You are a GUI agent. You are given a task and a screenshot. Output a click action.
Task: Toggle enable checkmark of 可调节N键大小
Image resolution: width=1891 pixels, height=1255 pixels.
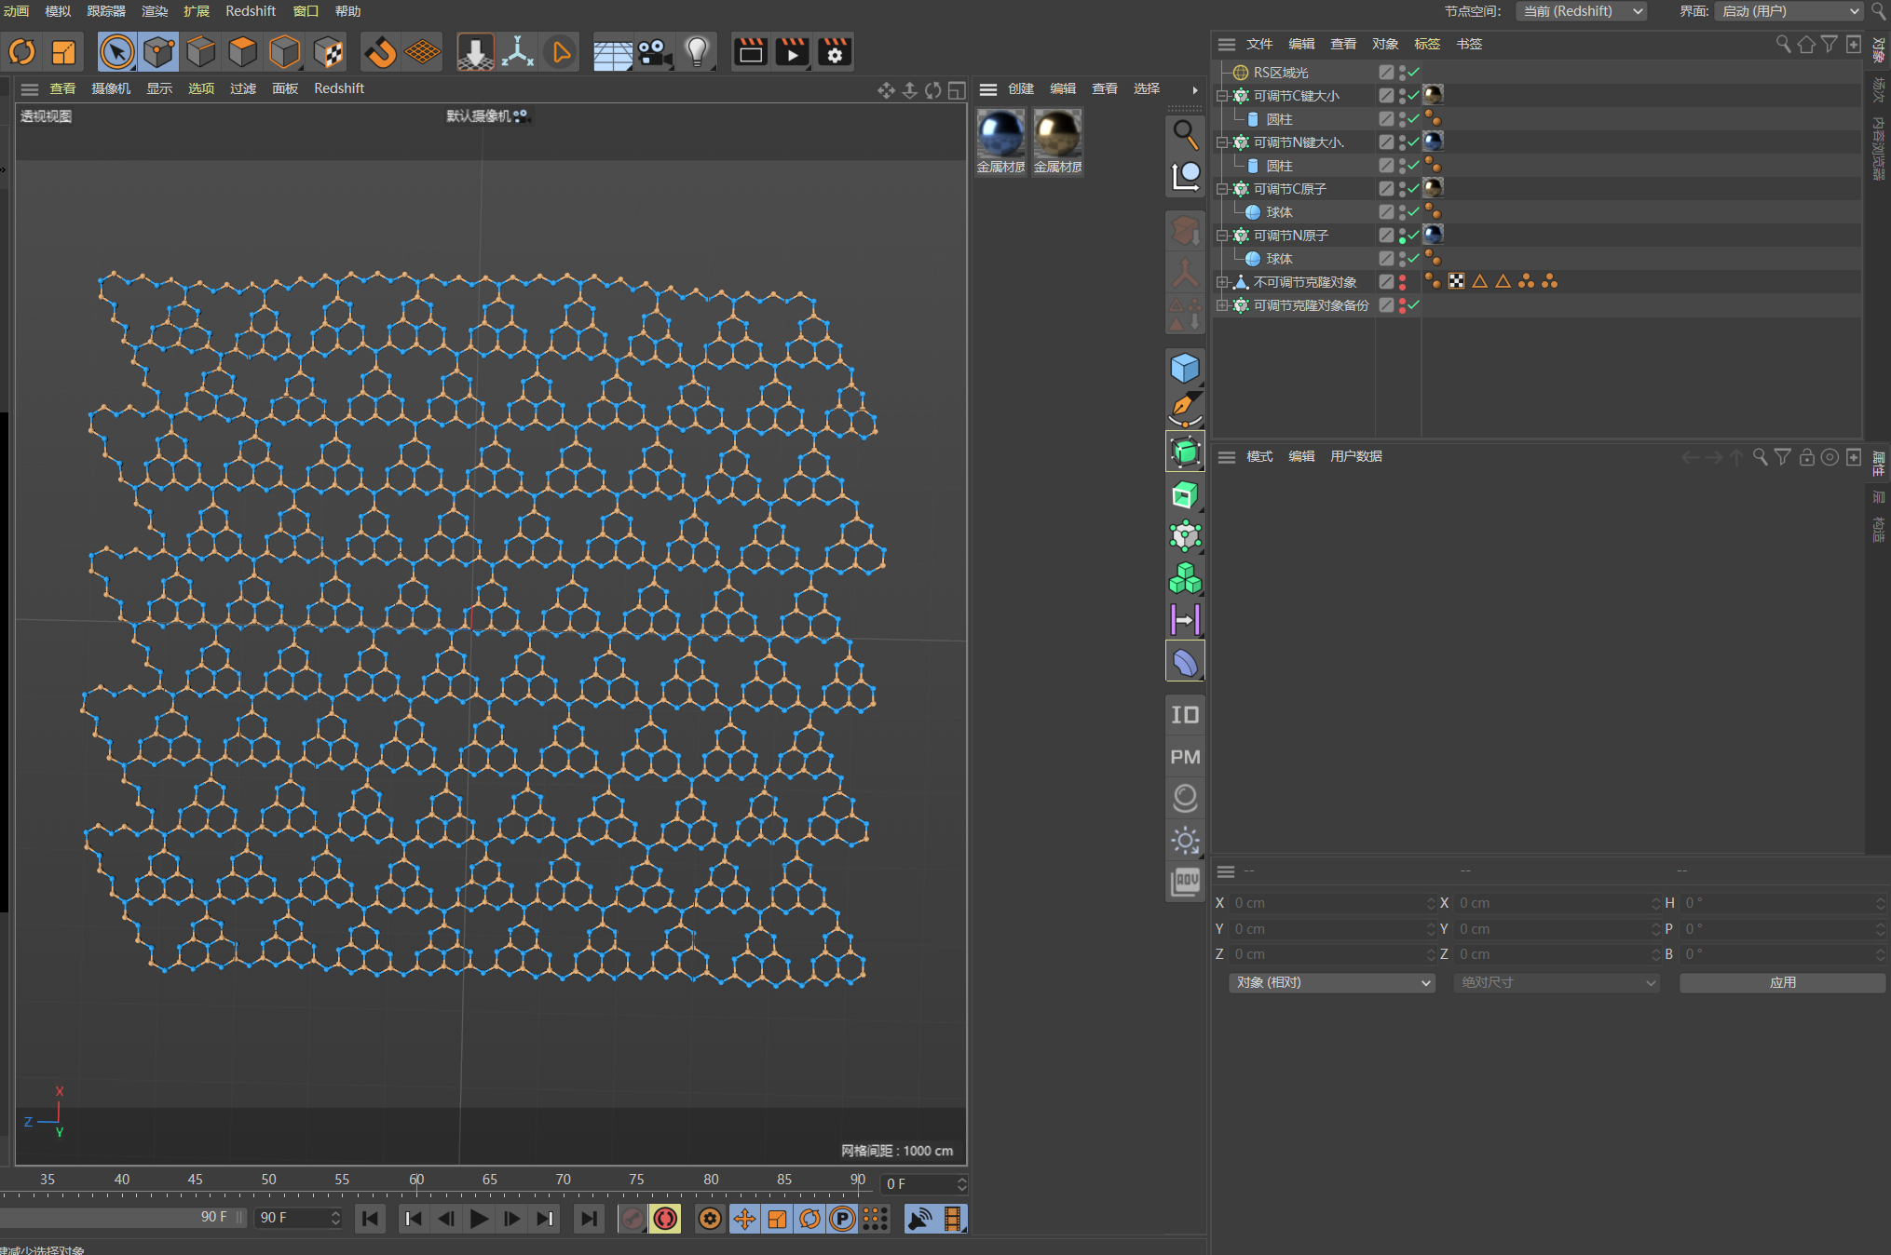[1414, 142]
